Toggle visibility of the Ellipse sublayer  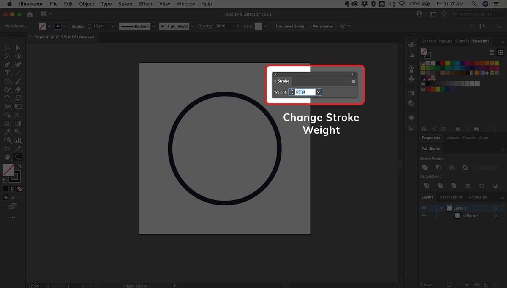pyautogui.click(x=424, y=215)
